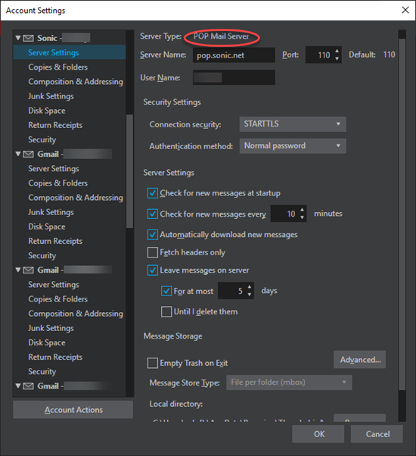Click the Port spinner up arrow
The width and height of the screenshot is (416, 456).
[x=337, y=51]
